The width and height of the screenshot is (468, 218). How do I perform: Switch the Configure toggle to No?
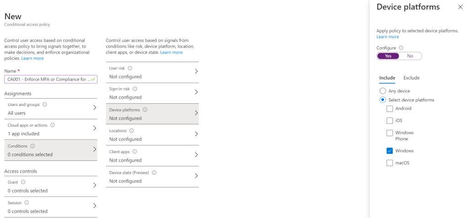[x=410, y=56]
